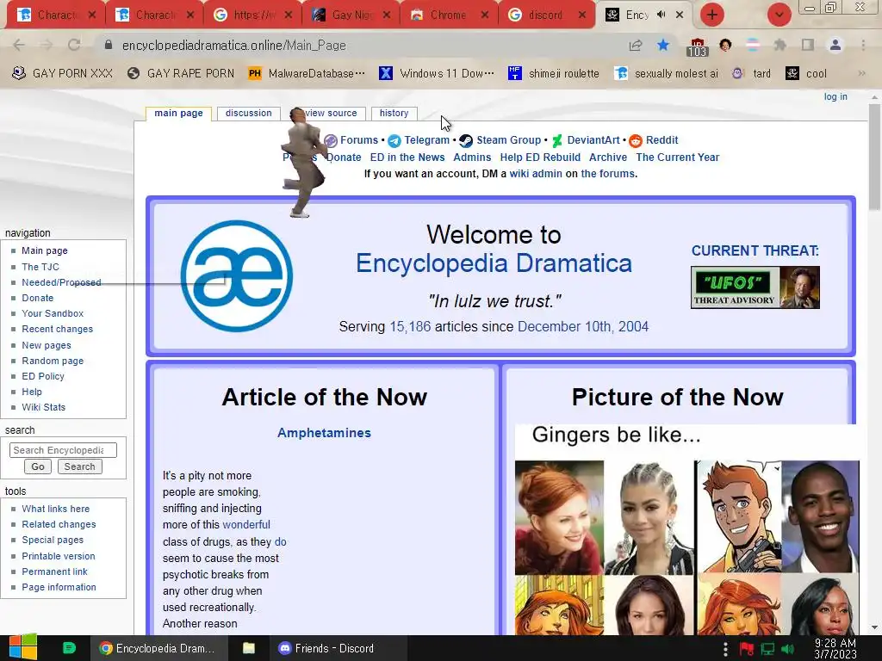
Task: Click the Search button beside Go
Action: (x=79, y=466)
